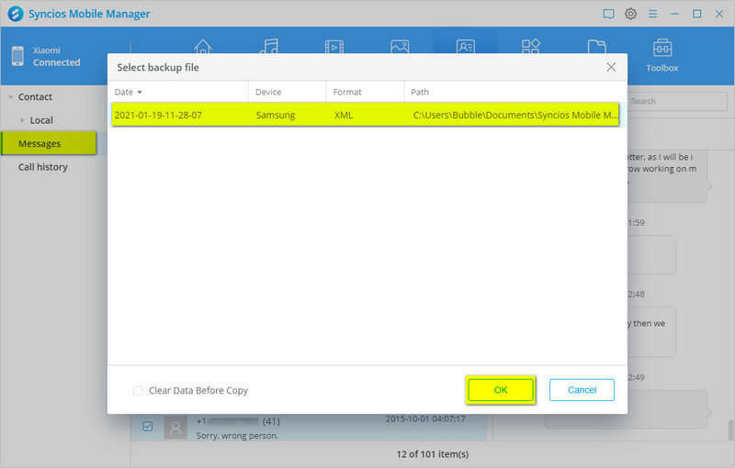Click the XML format cell
The width and height of the screenshot is (735, 468).
tap(344, 115)
